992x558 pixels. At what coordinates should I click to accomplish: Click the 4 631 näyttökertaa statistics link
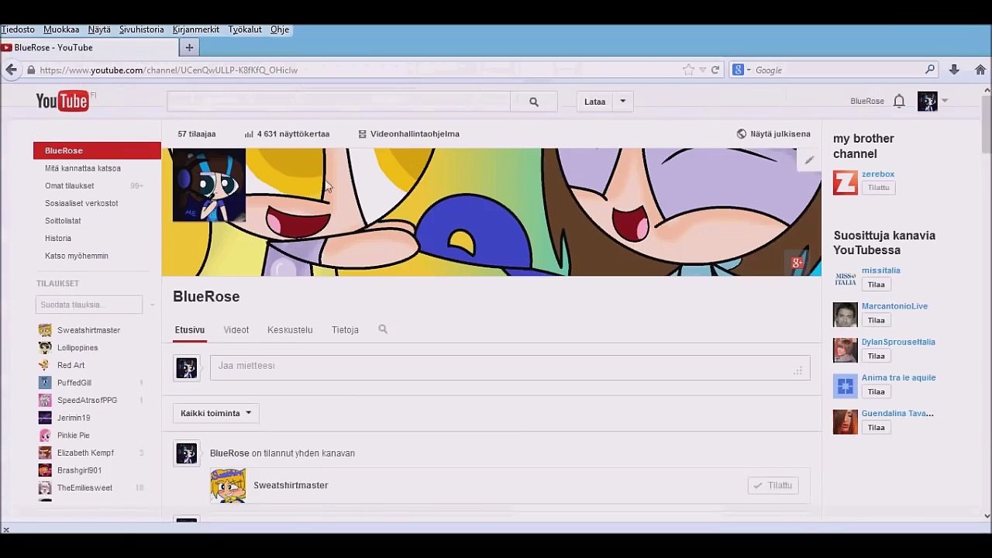coord(287,134)
